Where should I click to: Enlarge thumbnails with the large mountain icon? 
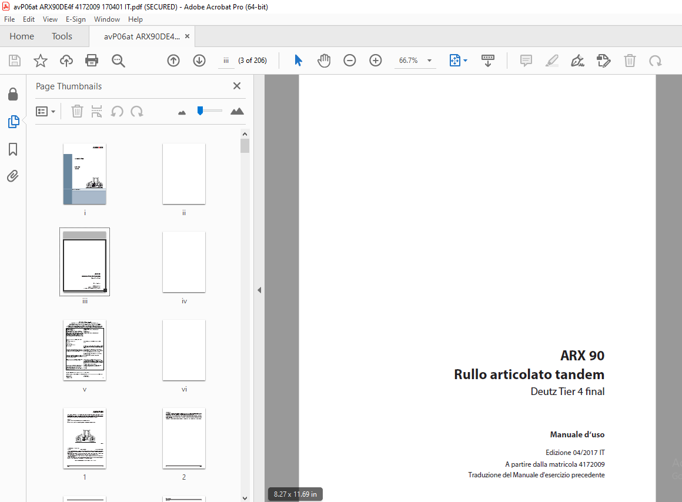(237, 111)
